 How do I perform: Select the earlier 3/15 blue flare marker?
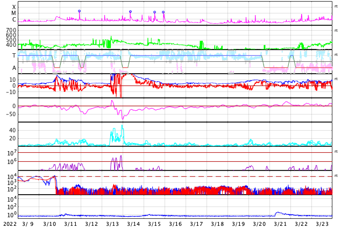tap(154, 12)
